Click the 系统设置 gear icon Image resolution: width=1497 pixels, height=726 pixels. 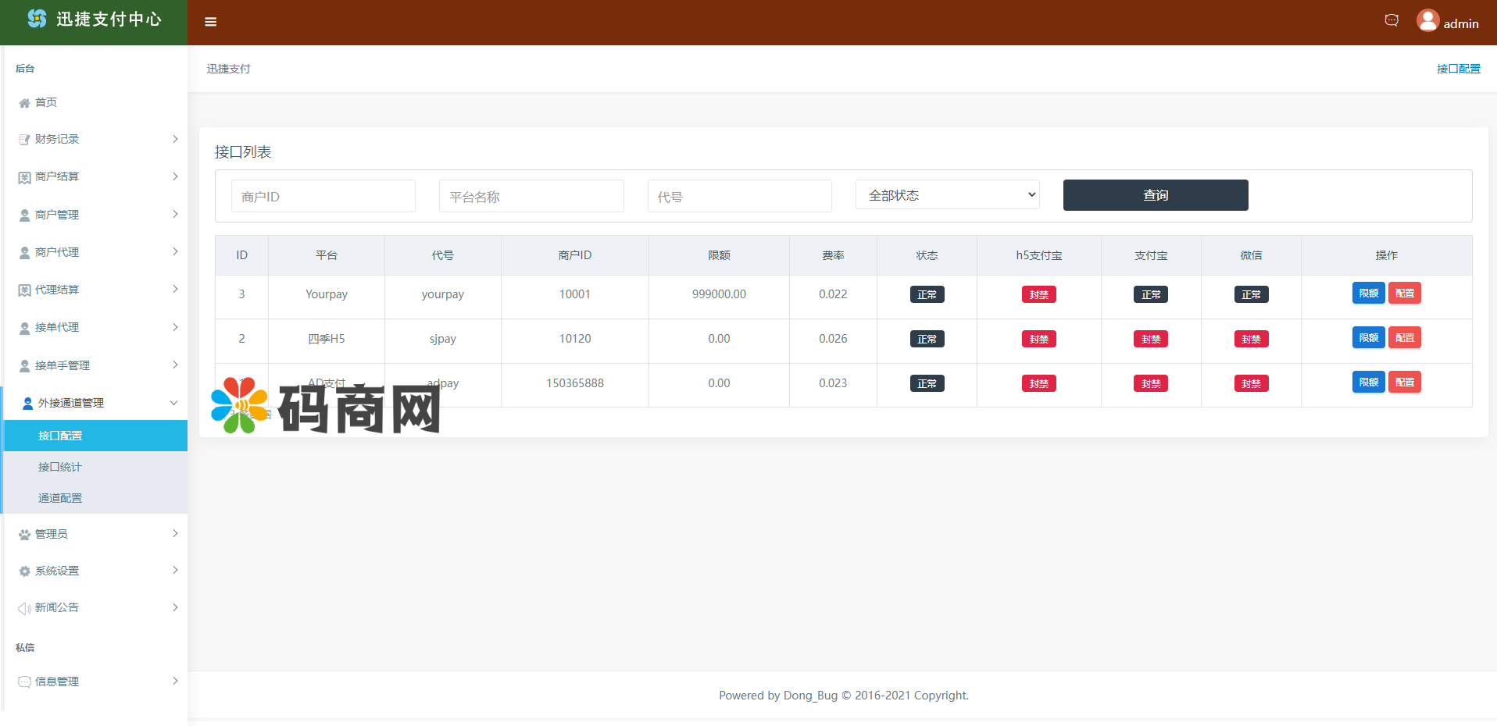tap(24, 571)
